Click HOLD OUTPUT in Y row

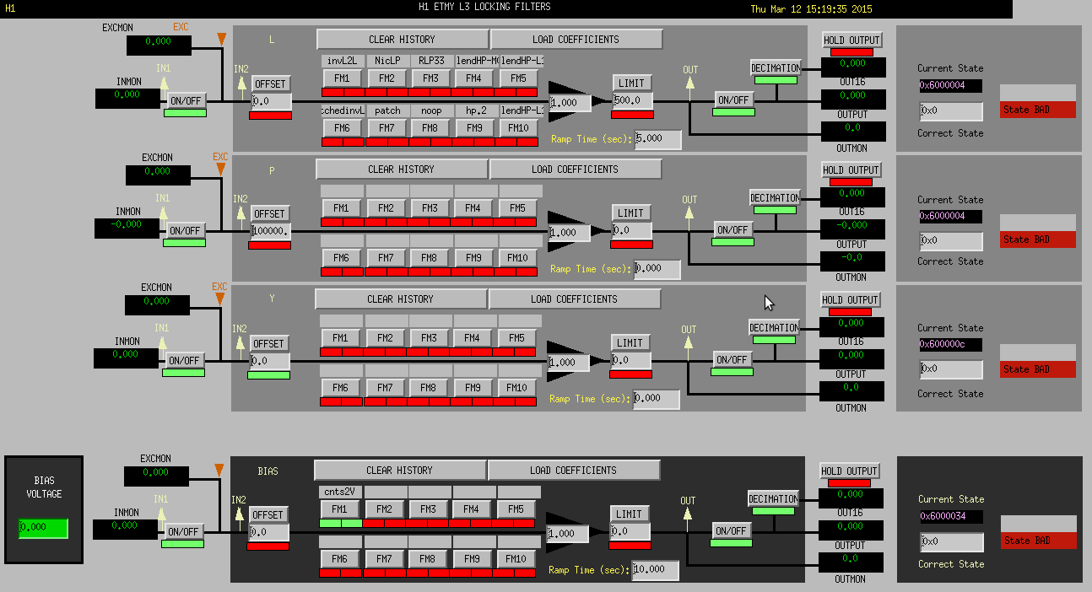[x=851, y=299]
